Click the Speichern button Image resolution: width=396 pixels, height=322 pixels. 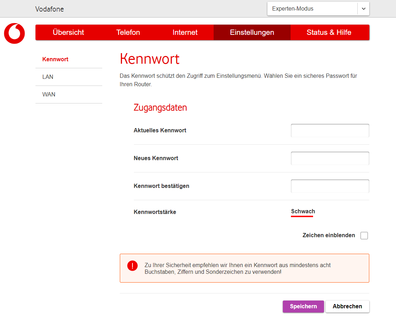click(x=303, y=307)
